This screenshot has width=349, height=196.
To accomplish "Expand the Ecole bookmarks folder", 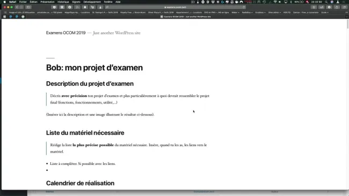I will [325, 12].
